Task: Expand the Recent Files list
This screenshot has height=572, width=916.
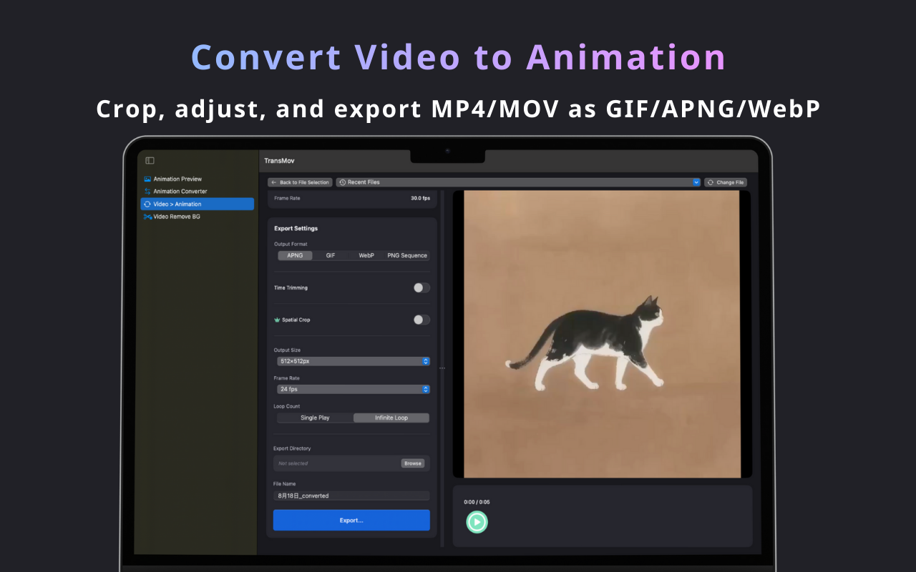Action: pyautogui.click(x=695, y=182)
